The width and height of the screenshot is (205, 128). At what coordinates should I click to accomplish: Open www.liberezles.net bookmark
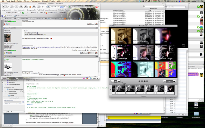[51, 10]
